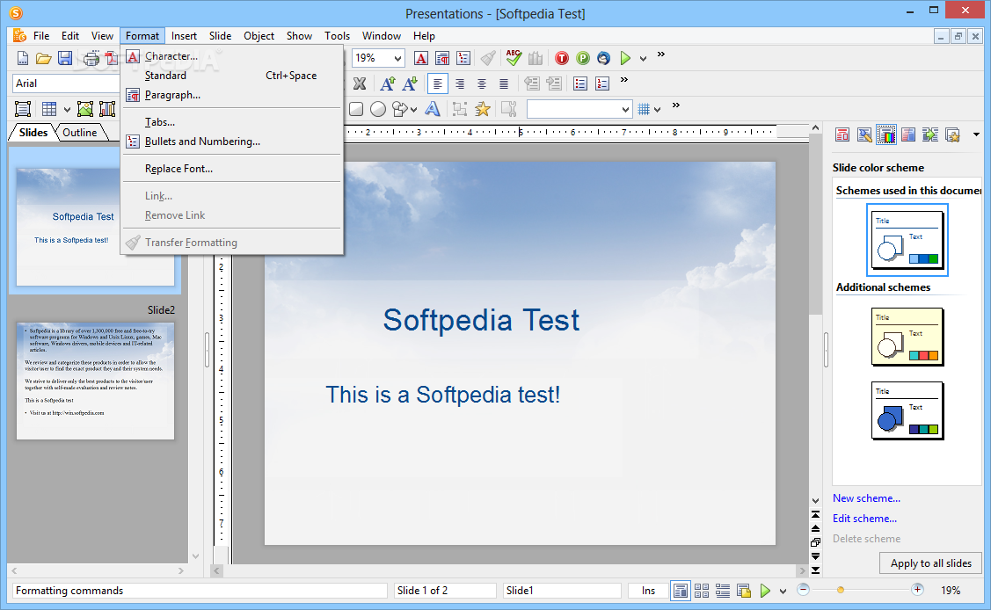
Task: Click the Thunderbird email icon
Action: pyautogui.click(x=603, y=58)
